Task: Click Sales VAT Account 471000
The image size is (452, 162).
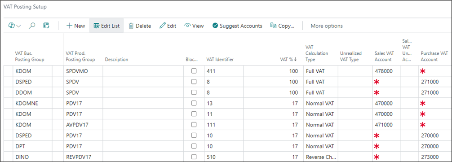Action: point(386,125)
